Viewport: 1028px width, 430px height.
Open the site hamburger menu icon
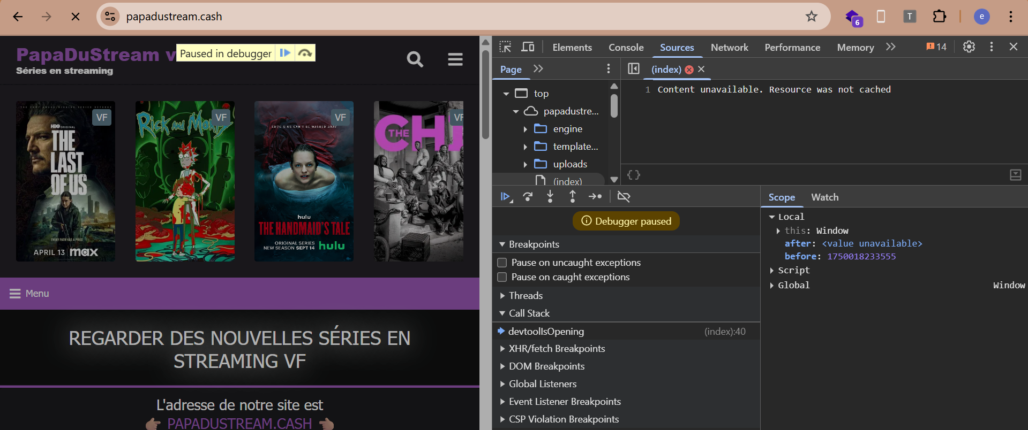tap(455, 59)
